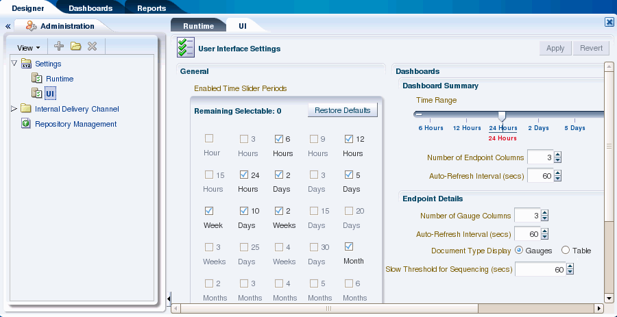Set time range slider to 5 Days
The image size is (617, 317).
(x=574, y=128)
